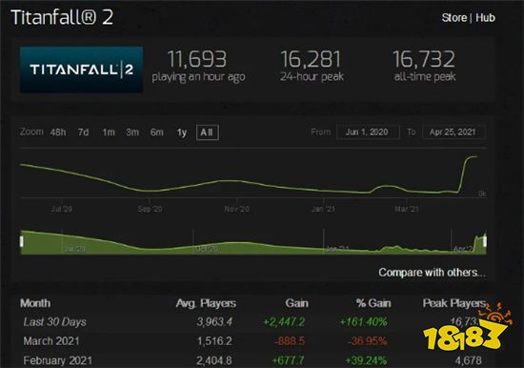The image size is (524, 368).
Task: Open the Hub link
Action: [485, 18]
